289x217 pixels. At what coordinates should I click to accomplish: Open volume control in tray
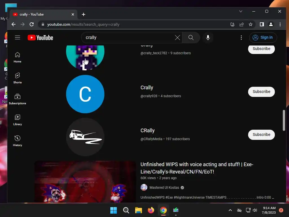click(x=255, y=210)
